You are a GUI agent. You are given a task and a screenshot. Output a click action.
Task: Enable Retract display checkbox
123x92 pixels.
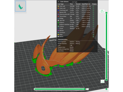93,30
